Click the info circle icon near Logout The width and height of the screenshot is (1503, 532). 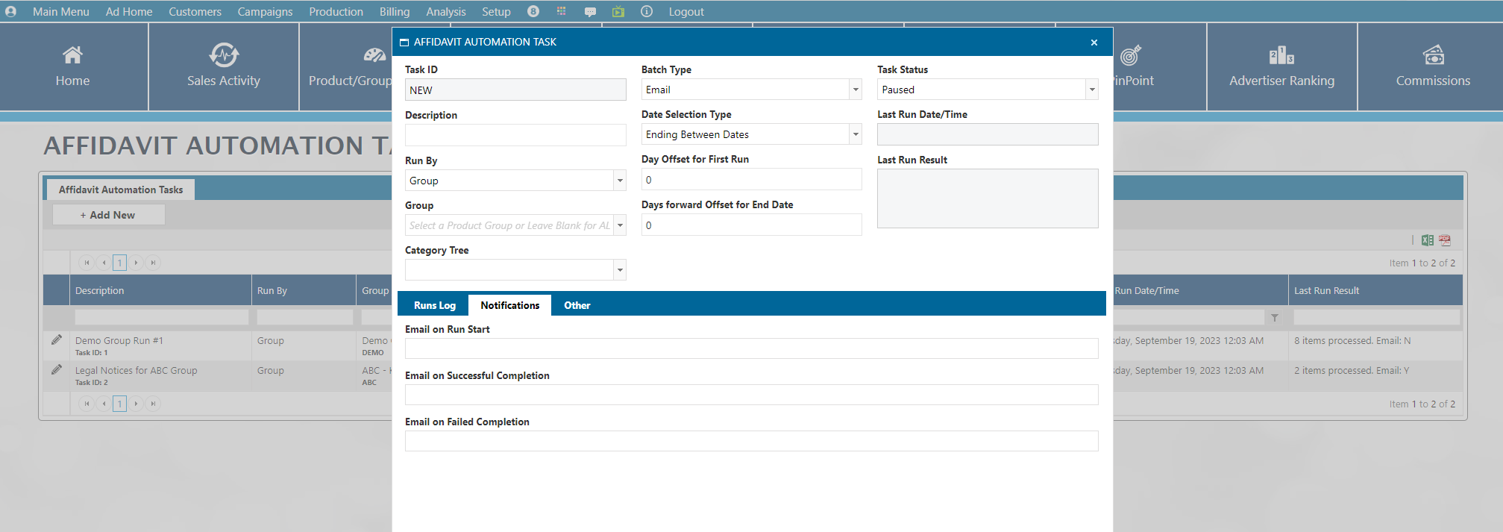click(647, 12)
